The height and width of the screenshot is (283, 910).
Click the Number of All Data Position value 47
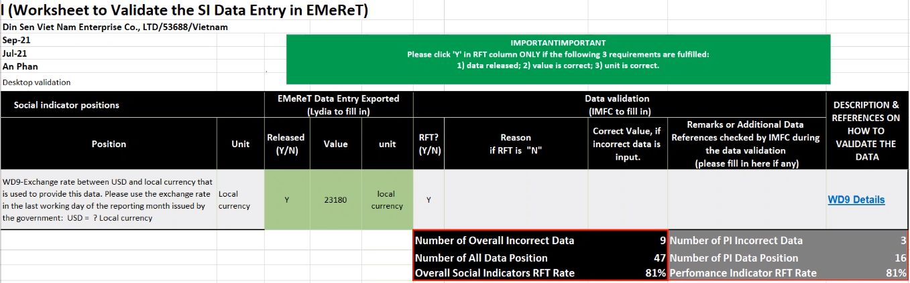coord(659,258)
